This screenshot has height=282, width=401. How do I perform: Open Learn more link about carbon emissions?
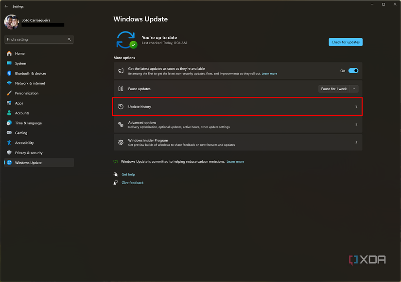coord(235,161)
